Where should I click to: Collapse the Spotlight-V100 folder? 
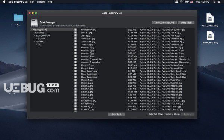coord(34,35)
